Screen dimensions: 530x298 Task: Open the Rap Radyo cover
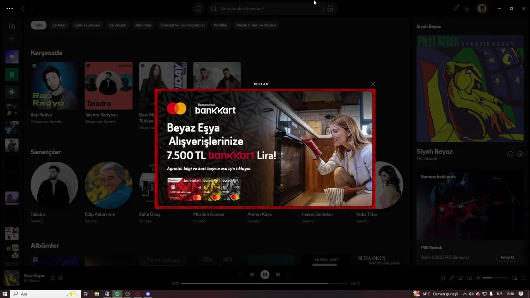(54, 86)
